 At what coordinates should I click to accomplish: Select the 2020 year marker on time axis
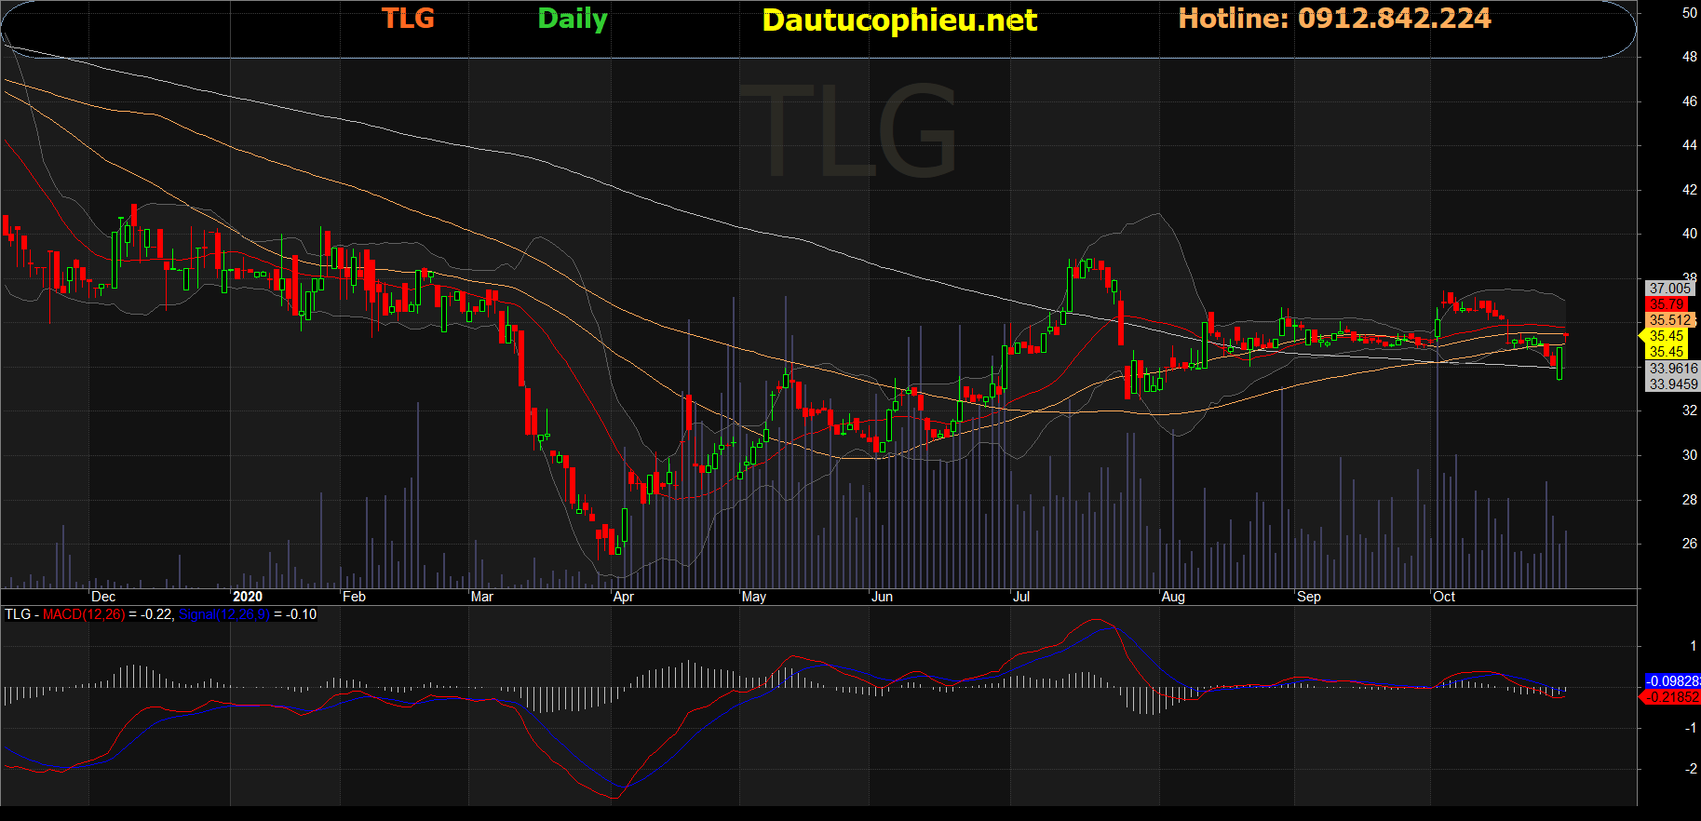pyautogui.click(x=247, y=597)
